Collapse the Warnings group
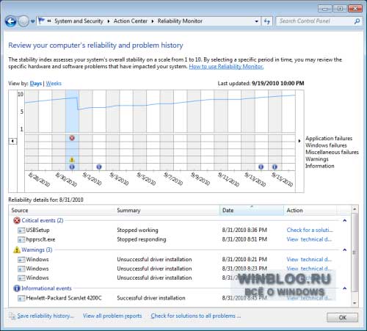367x331 pixels. [345, 250]
